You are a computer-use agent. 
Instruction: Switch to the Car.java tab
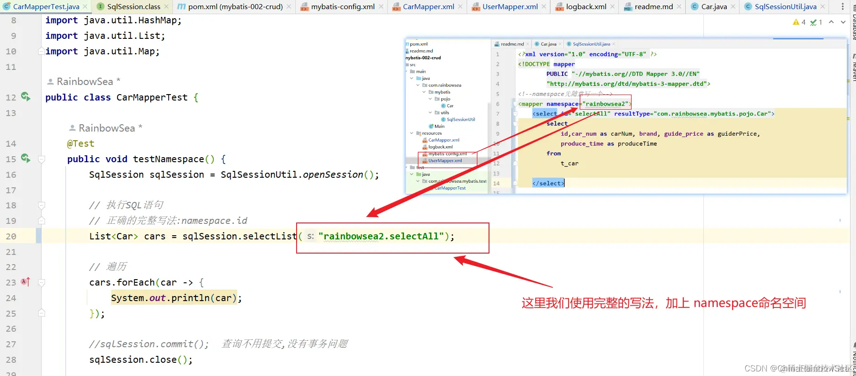click(714, 6)
